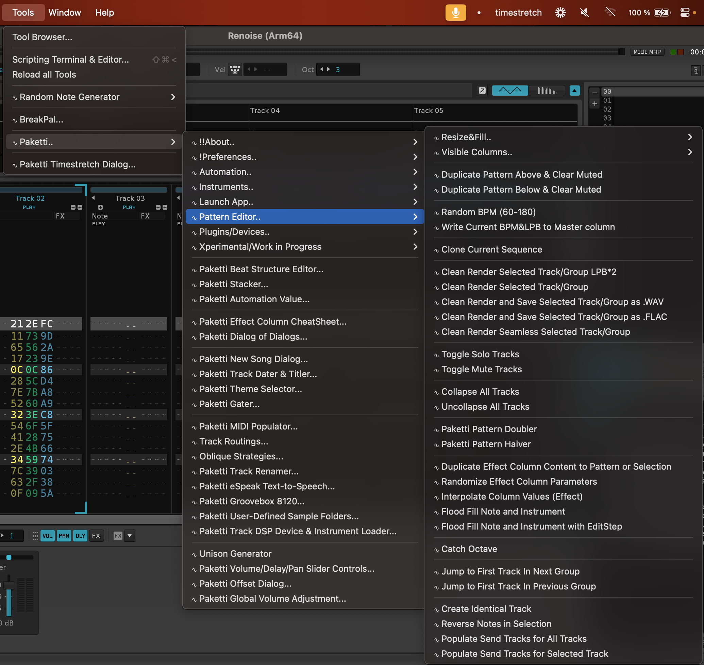Click the blue collapse-up arrow icon
704x665 pixels.
(x=574, y=91)
